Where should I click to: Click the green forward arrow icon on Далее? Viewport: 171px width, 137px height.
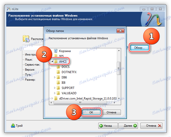[x=135, y=126]
